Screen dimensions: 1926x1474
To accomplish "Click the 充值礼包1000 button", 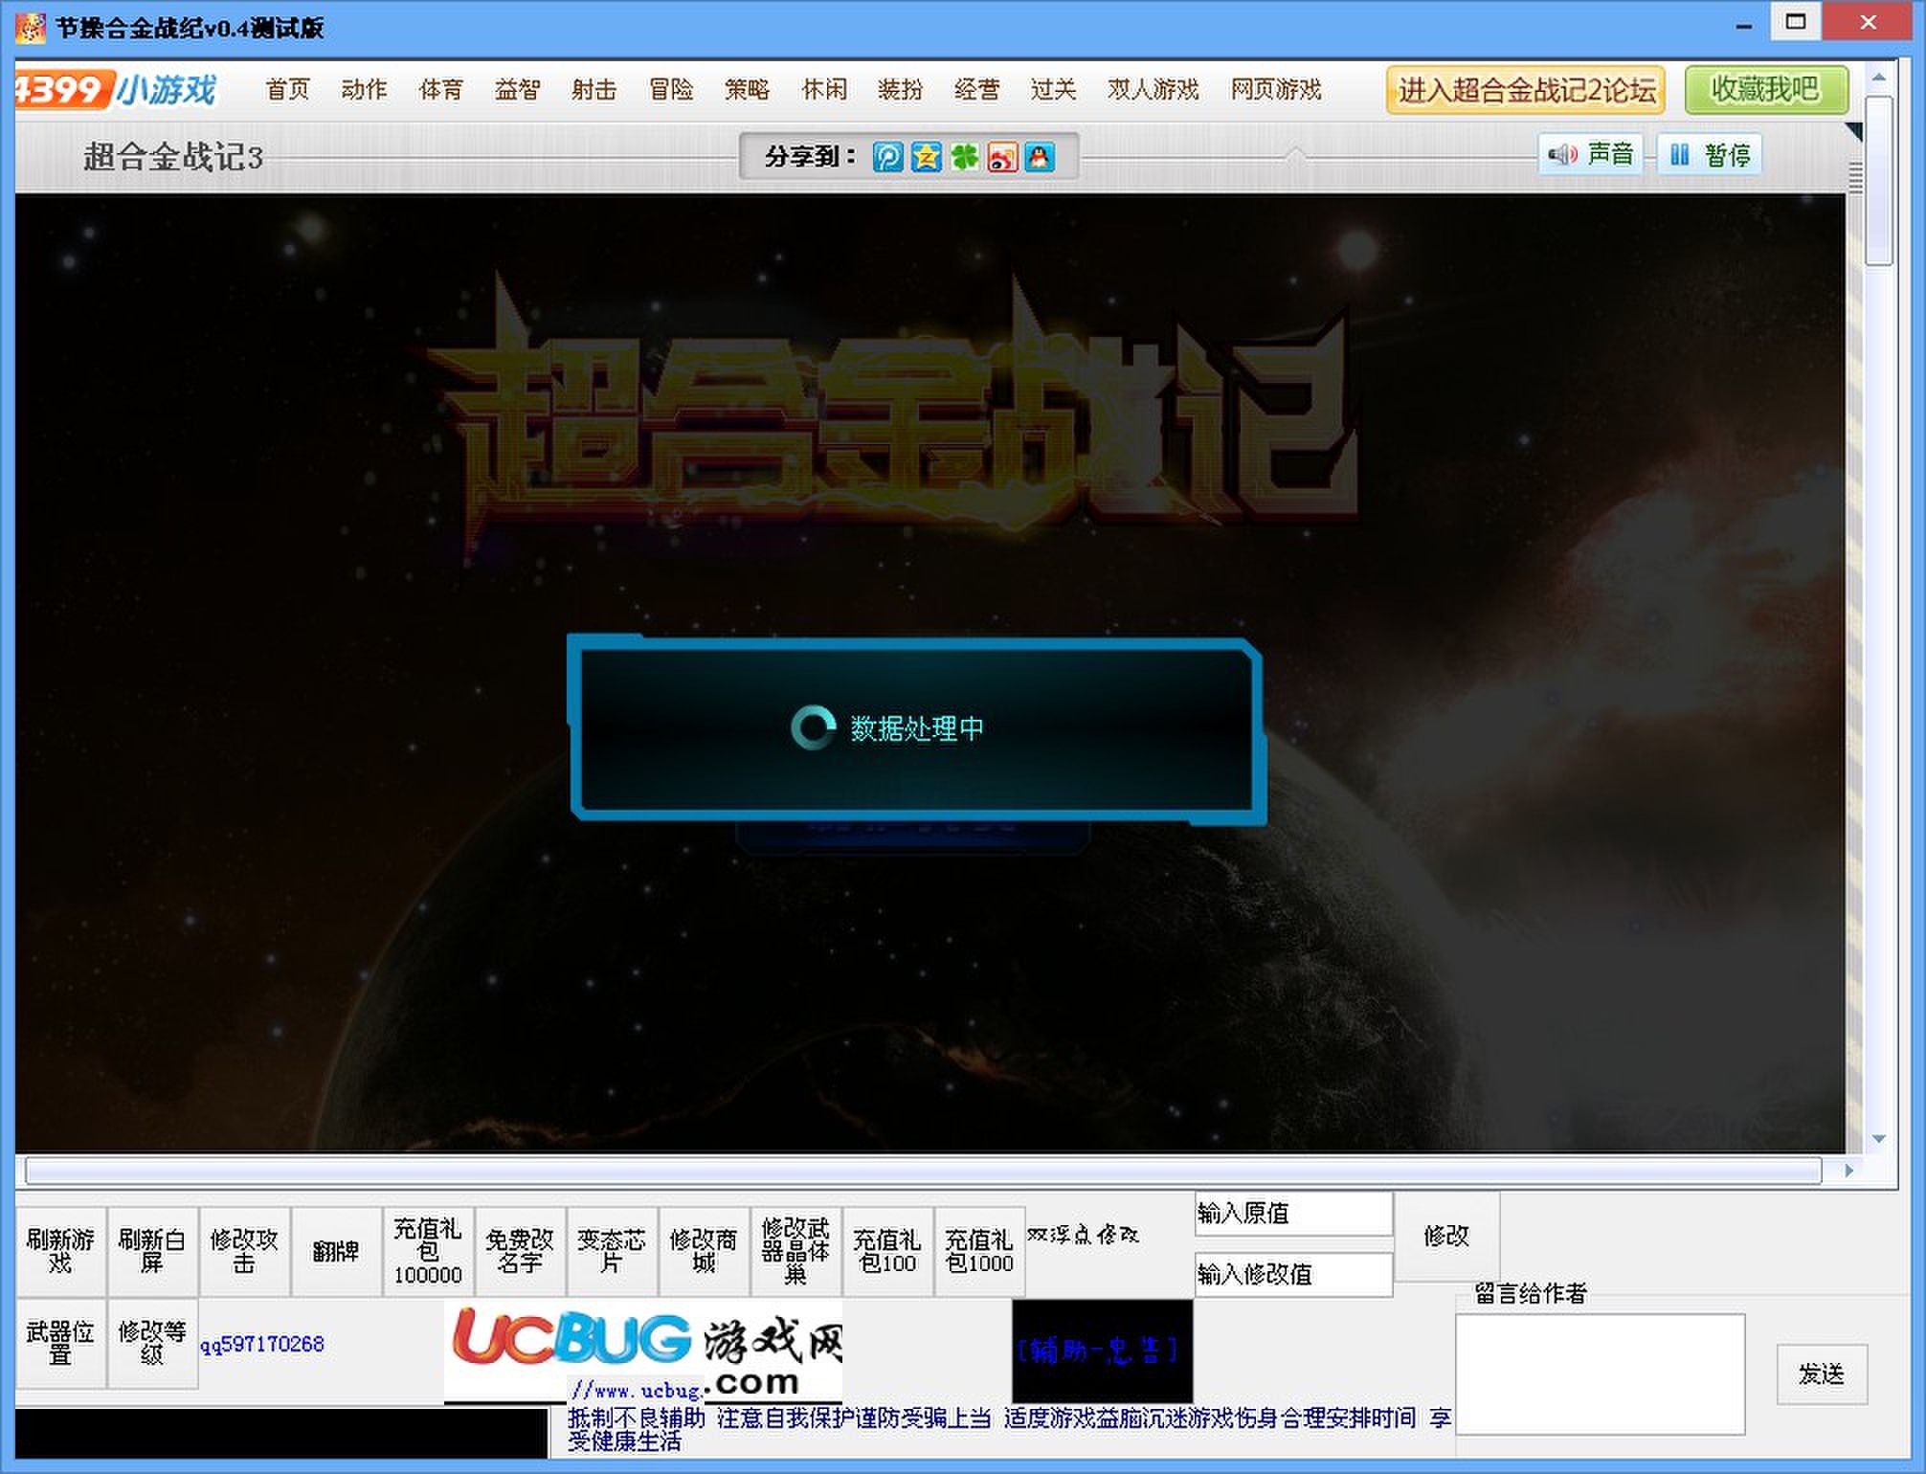I will pos(979,1251).
